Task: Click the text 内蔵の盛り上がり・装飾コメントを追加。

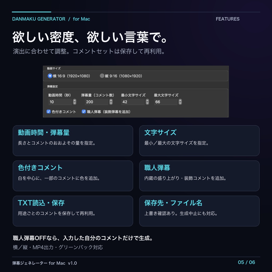Action: tap(185, 178)
